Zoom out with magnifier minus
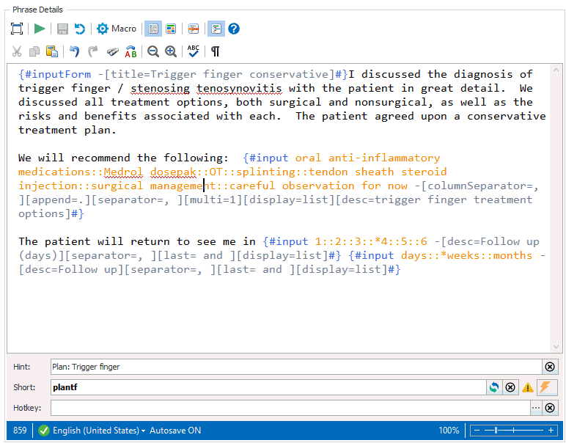This screenshot has width=566, height=443. tap(153, 51)
